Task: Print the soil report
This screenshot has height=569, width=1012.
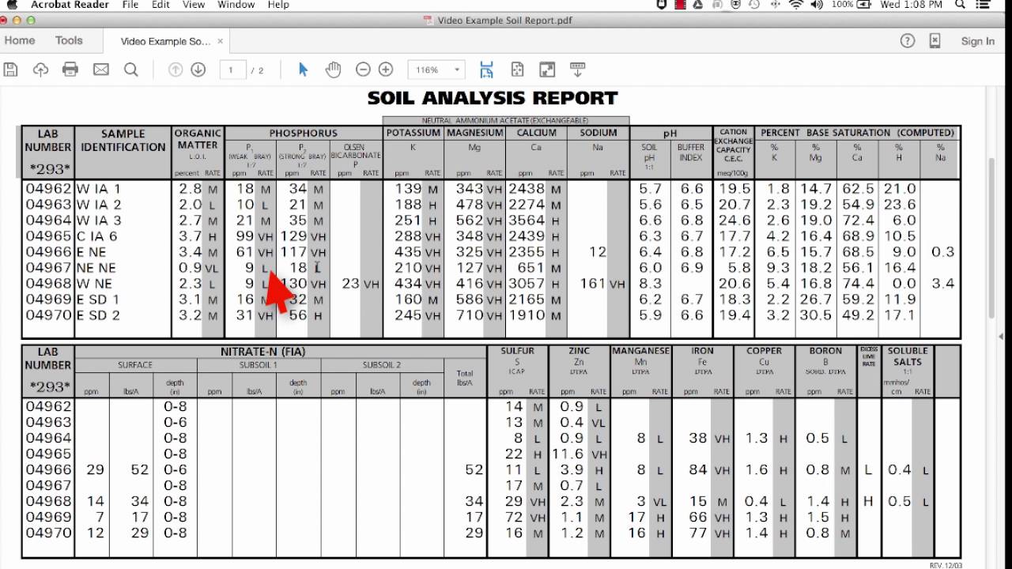Action: 70,70
